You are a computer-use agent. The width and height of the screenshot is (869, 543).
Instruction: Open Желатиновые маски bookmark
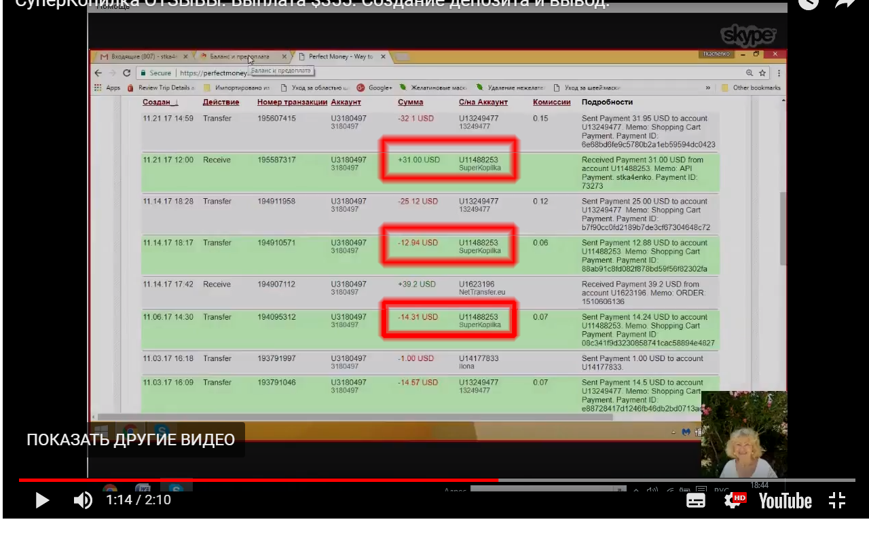[x=433, y=88]
